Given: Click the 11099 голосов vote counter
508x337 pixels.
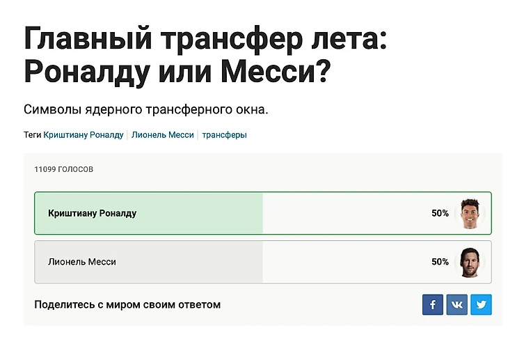Looking at the screenshot, I should pyautogui.click(x=64, y=169).
